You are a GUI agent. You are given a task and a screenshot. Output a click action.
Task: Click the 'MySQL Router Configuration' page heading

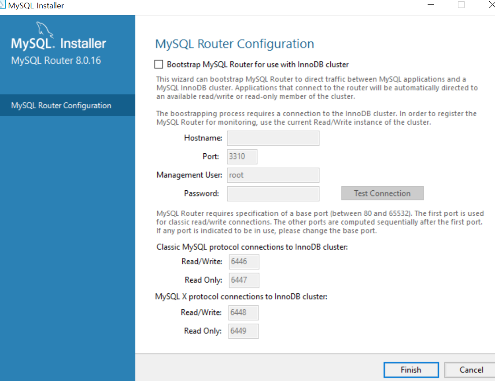(235, 44)
